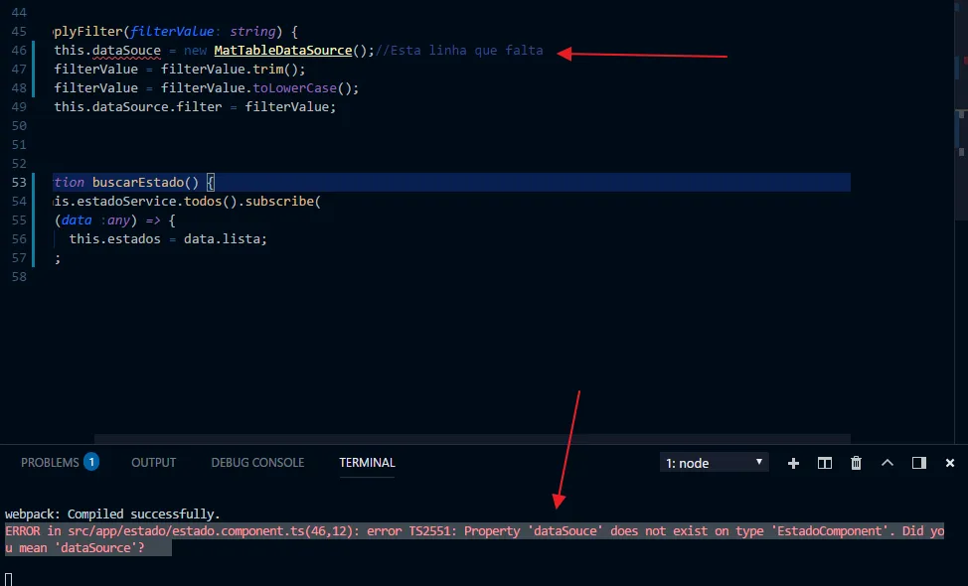Click line number 46 in the gutter
This screenshot has height=586, width=968.
coord(17,51)
